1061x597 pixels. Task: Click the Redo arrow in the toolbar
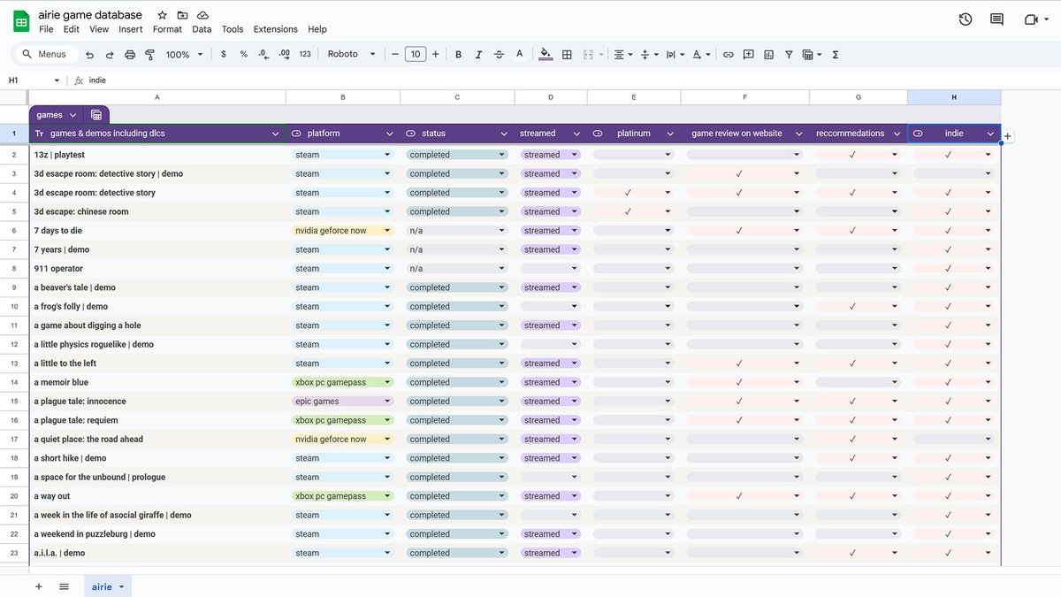pyautogui.click(x=110, y=55)
